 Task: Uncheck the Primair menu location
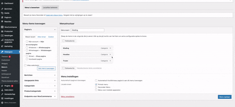[96, 84]
